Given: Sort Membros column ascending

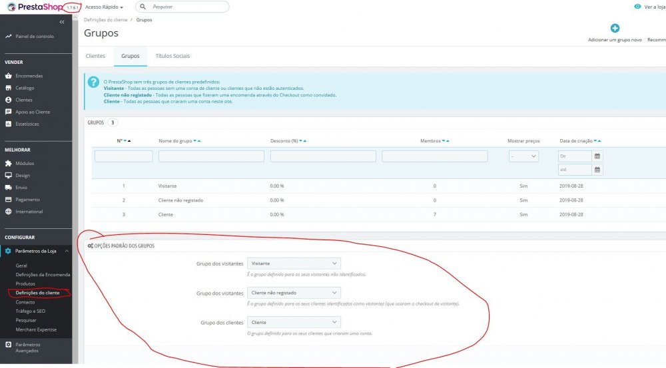Looking at the screenshot, I should (448, 141).
